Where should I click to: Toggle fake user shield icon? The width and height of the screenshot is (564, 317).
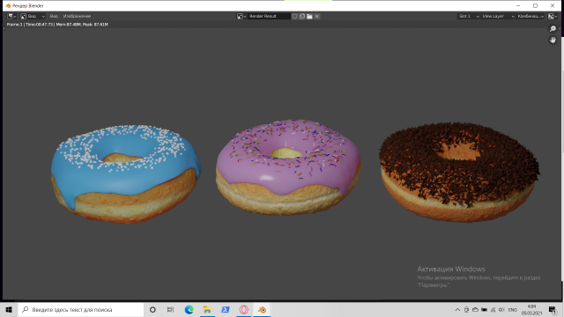click(294, 16)
